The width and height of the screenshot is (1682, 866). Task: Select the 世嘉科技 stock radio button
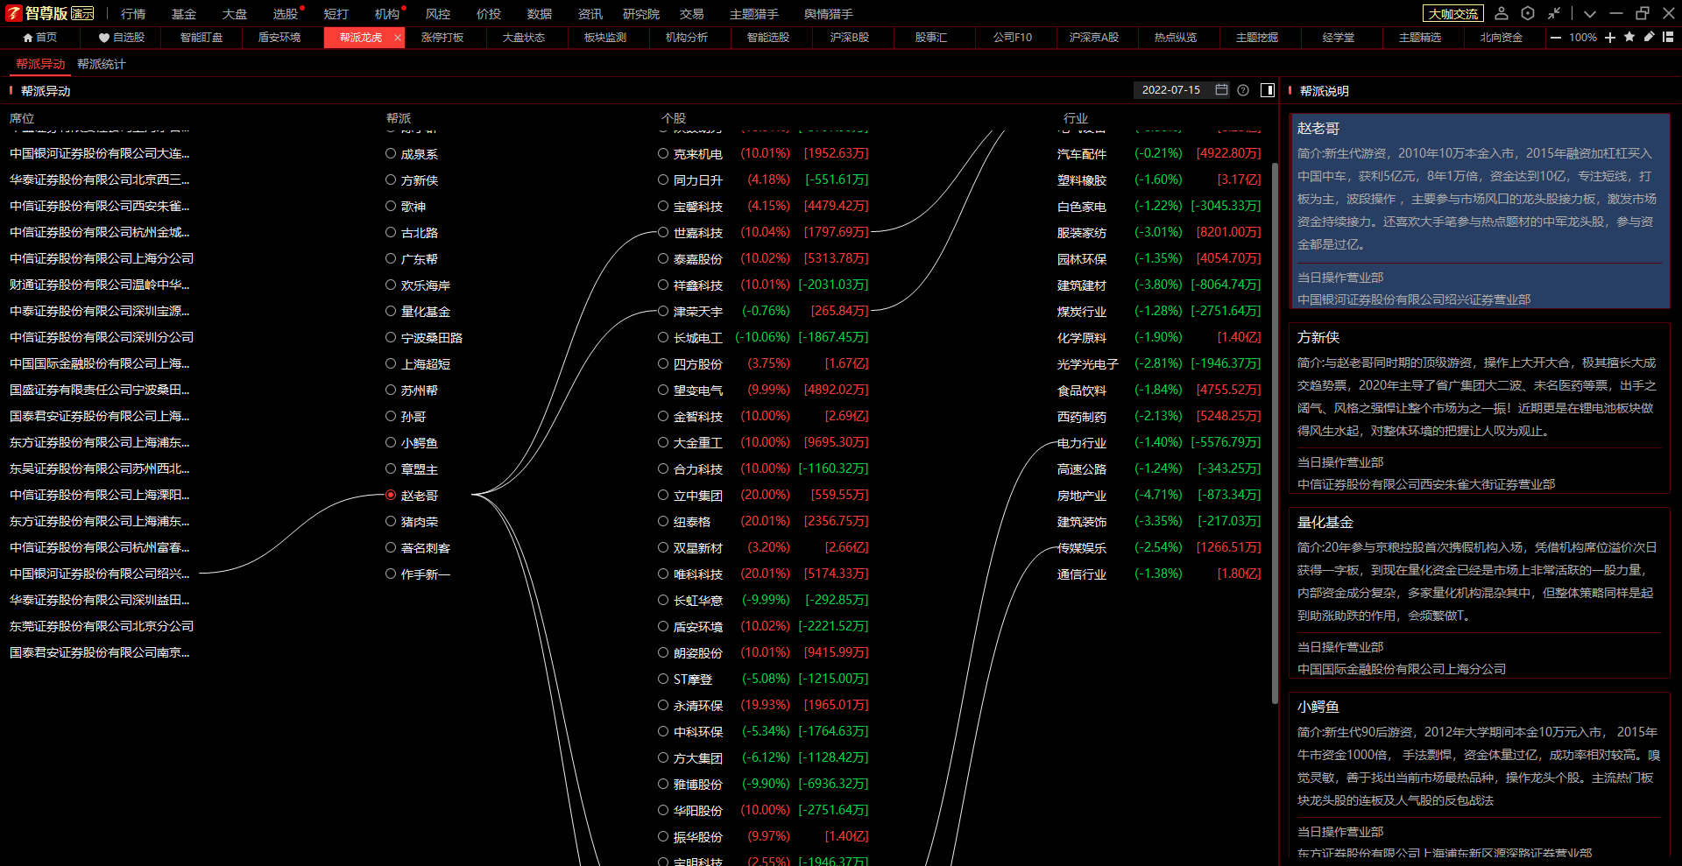click(663, 232)
